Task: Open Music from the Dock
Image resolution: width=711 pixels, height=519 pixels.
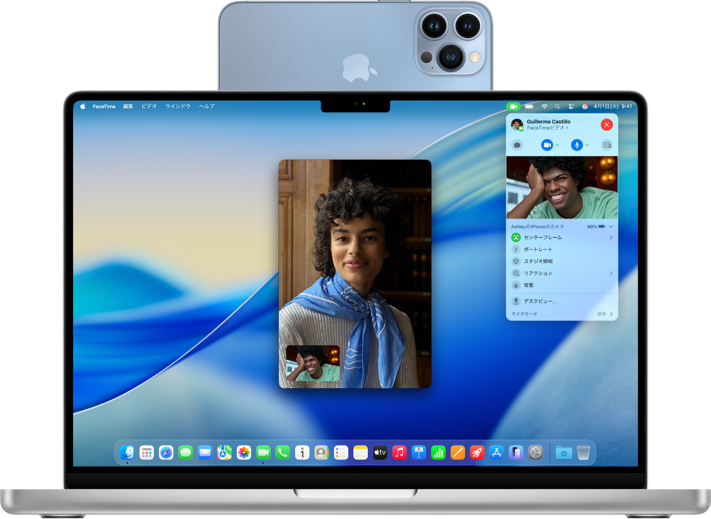Action: coord(399,452)
